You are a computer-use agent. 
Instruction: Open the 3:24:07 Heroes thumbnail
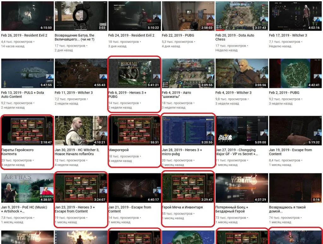pos(81,188)
